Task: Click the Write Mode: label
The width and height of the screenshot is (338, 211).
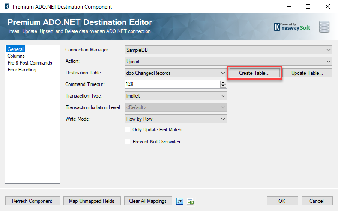Action: click(x=78, y=119)
